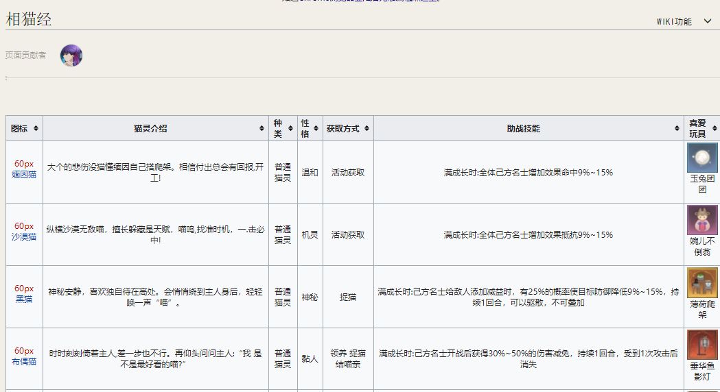Image resolution: width=720 pixels, height=392 pixels.
Task: Select 普通猫灵 cell in 黑猫 row
Action: (283, 297)
